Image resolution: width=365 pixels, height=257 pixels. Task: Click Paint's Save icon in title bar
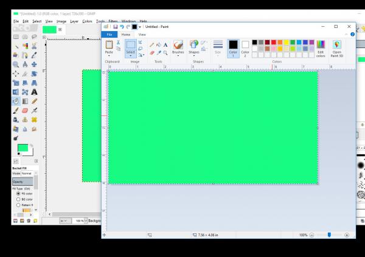[x=115, y=27]
